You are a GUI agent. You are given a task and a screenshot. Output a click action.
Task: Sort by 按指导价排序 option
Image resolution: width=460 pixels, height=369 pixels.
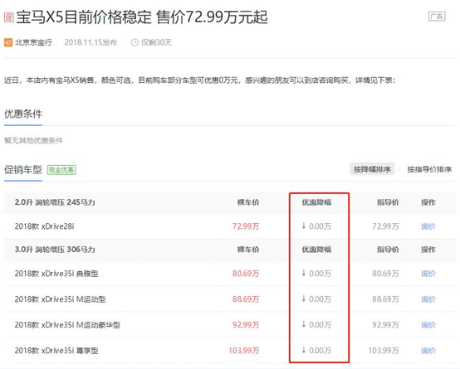(429, 169)
